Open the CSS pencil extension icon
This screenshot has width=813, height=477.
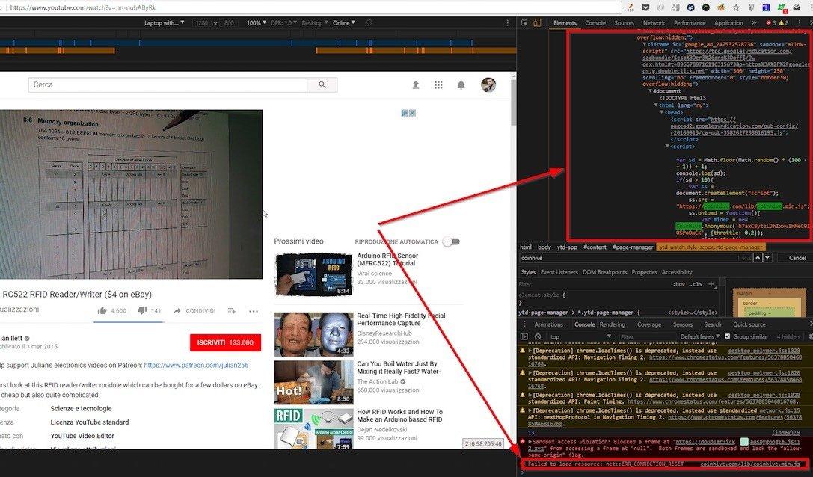(631, 7)
